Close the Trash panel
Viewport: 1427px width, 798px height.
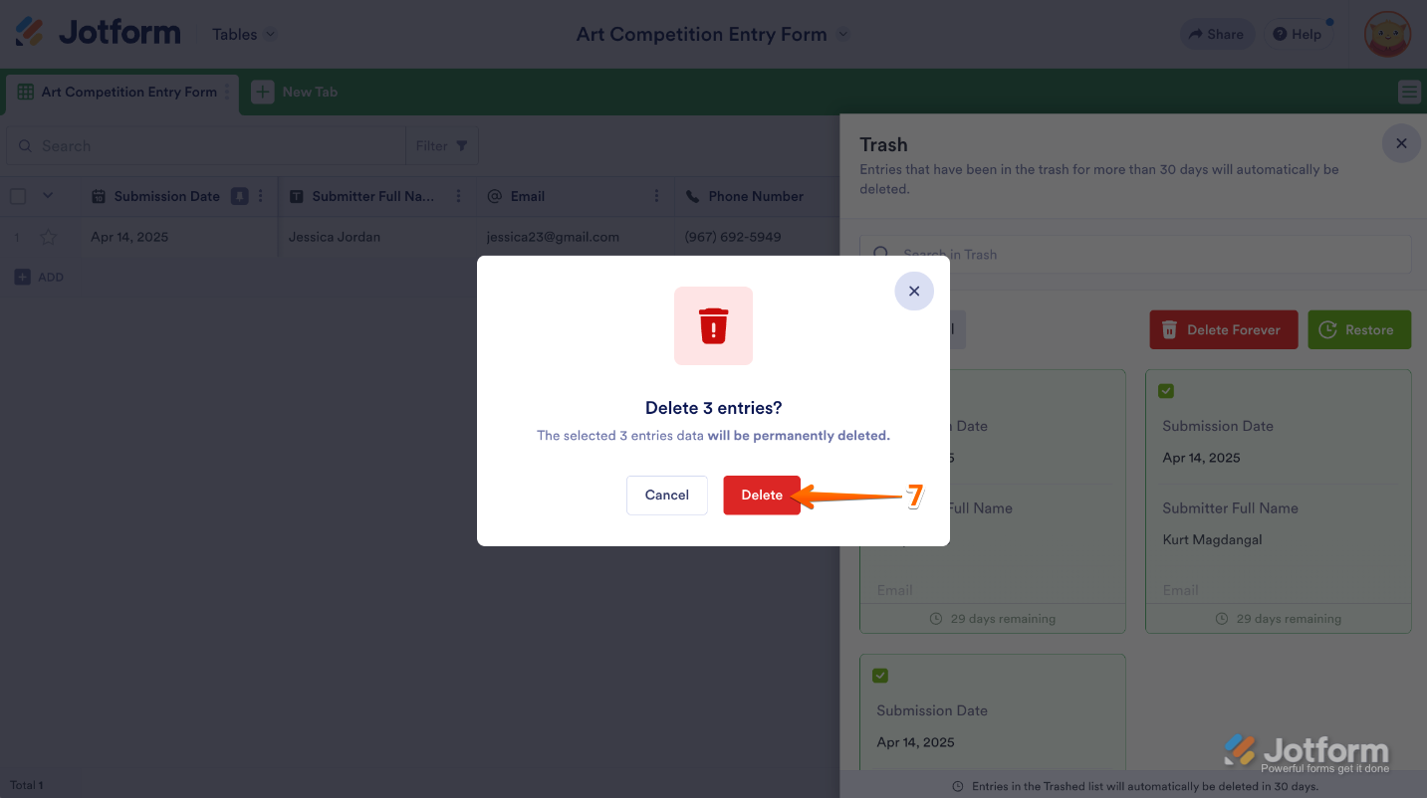[1401, 143]
